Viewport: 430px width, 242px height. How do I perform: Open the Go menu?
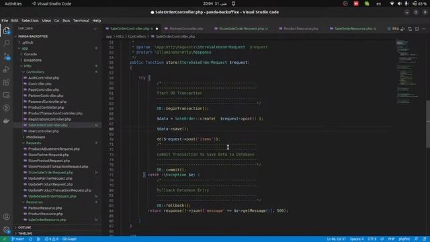coord(56,21)
